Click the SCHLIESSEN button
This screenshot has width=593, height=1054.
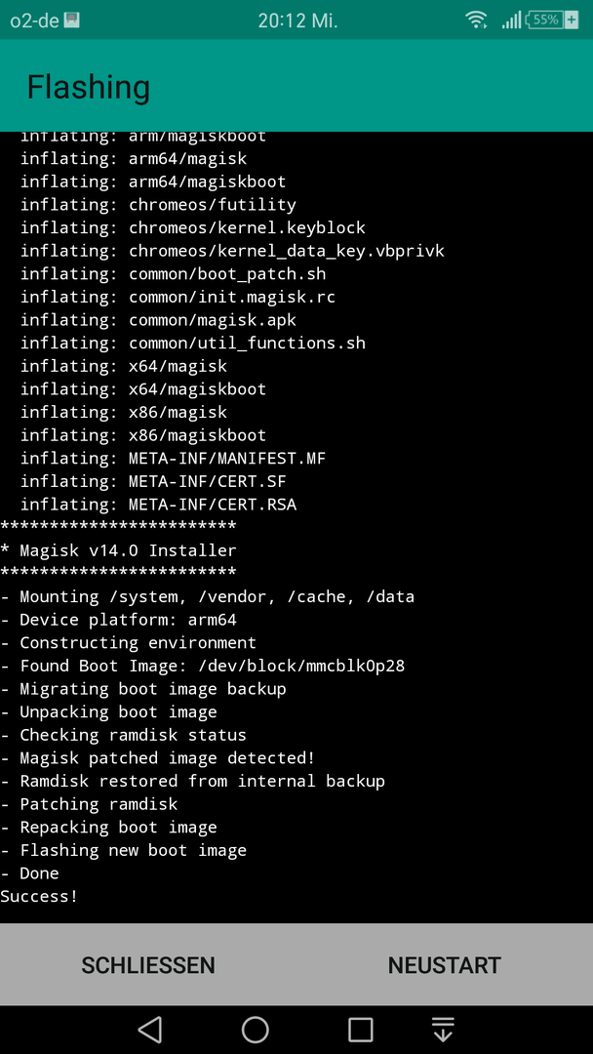pyautogui.click(x=148, y=965)
